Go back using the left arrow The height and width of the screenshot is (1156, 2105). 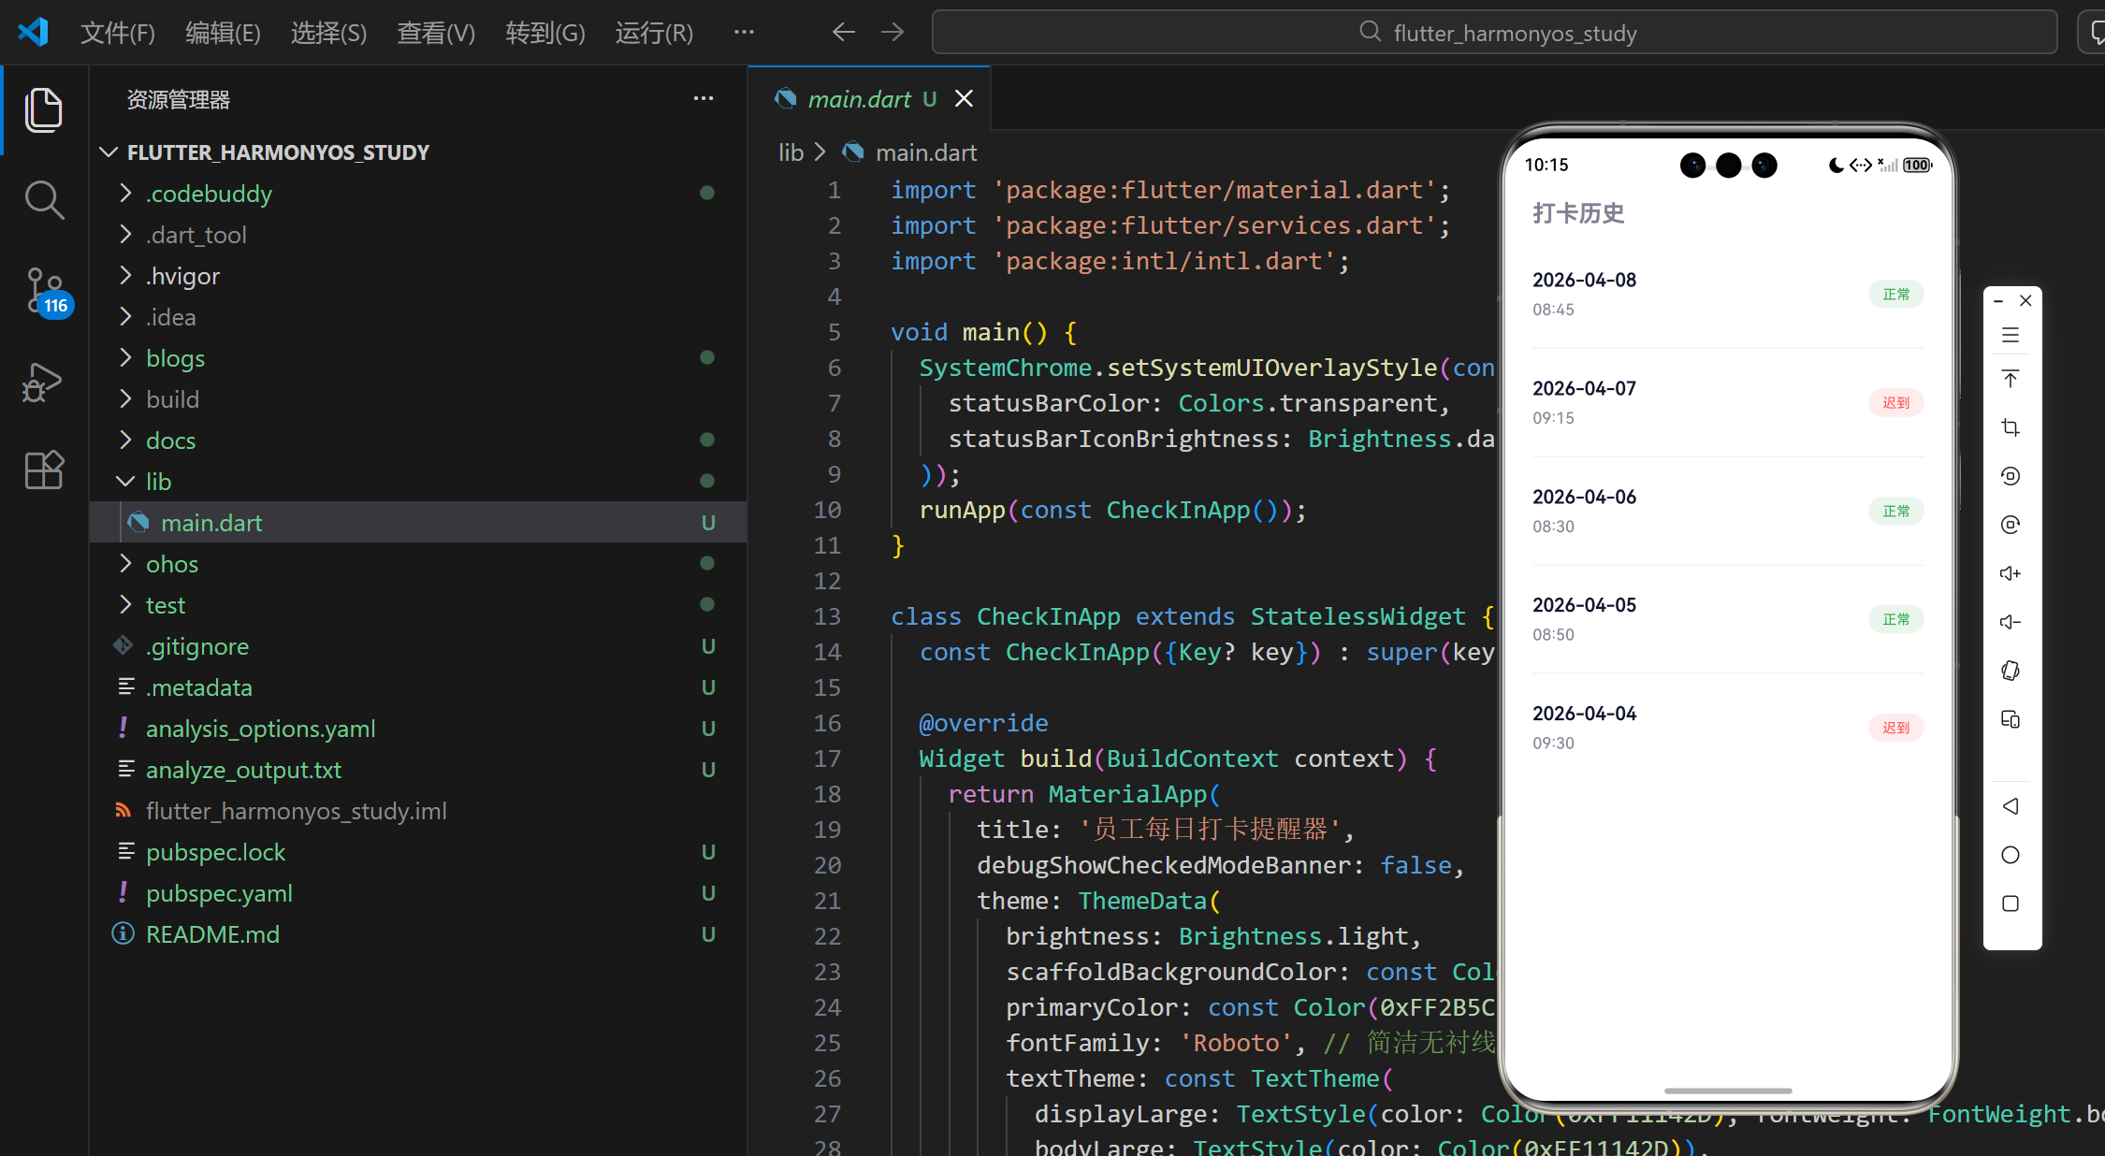coord(843,33)
